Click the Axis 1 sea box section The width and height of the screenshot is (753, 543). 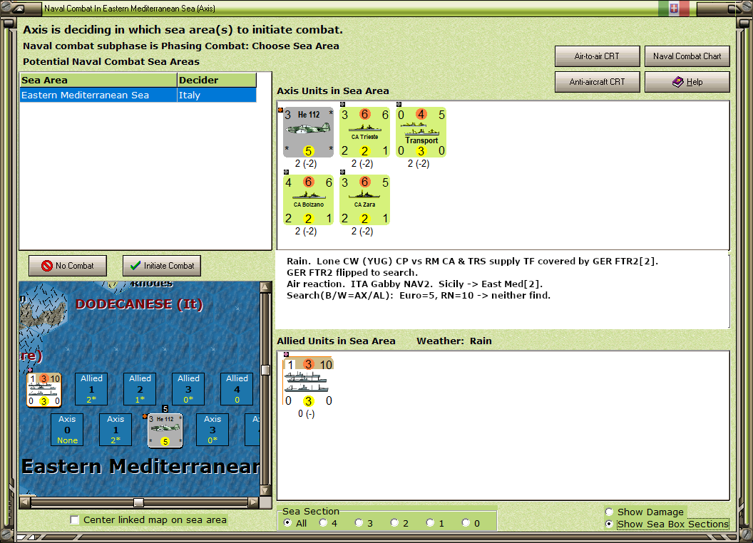(x=116, y=430)
